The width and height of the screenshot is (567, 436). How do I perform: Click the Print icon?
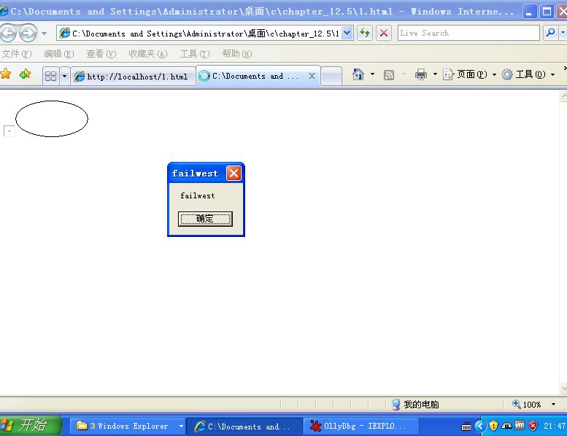click(421, 74)
